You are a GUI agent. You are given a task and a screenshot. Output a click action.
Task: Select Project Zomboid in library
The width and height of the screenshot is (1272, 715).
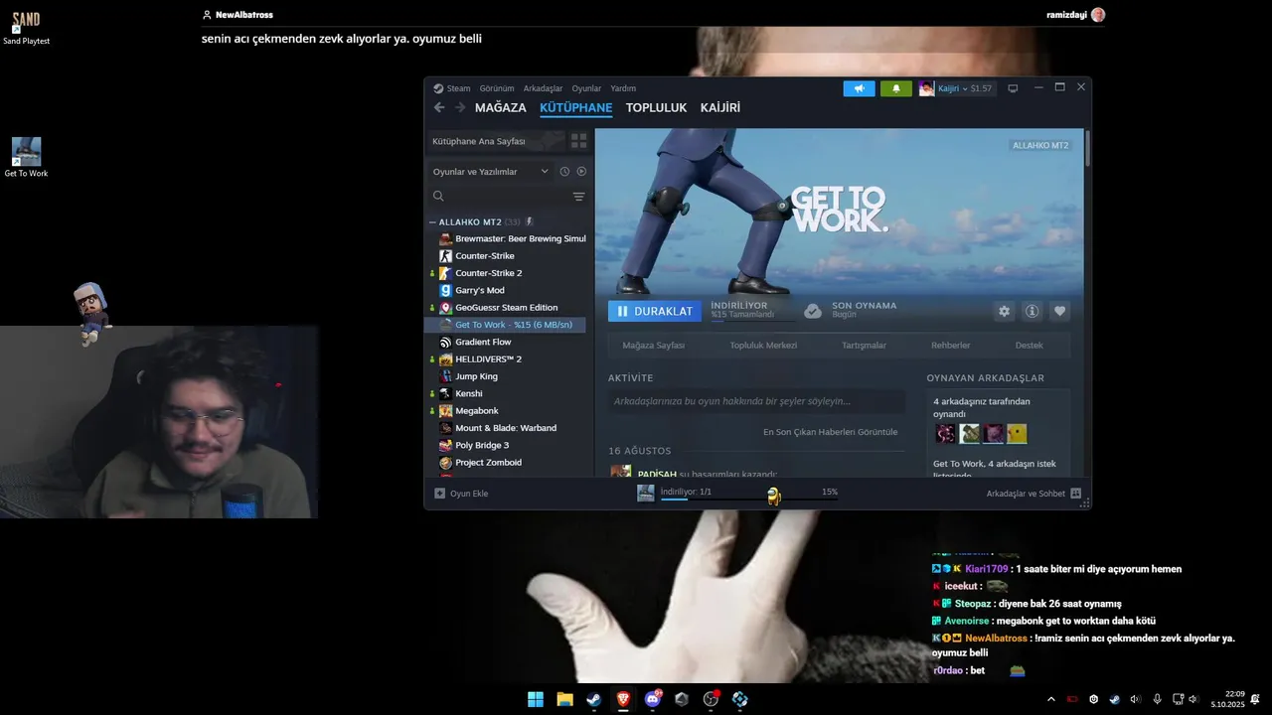(x=488, y=463)
